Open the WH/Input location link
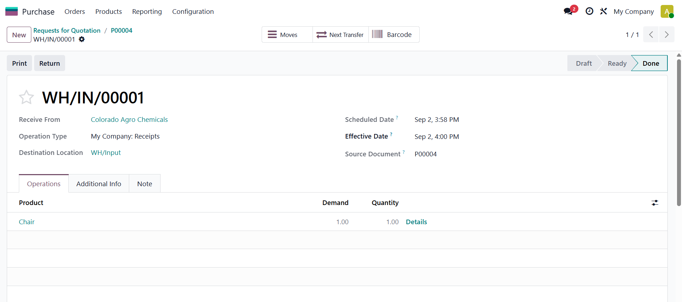 [106, 153]
